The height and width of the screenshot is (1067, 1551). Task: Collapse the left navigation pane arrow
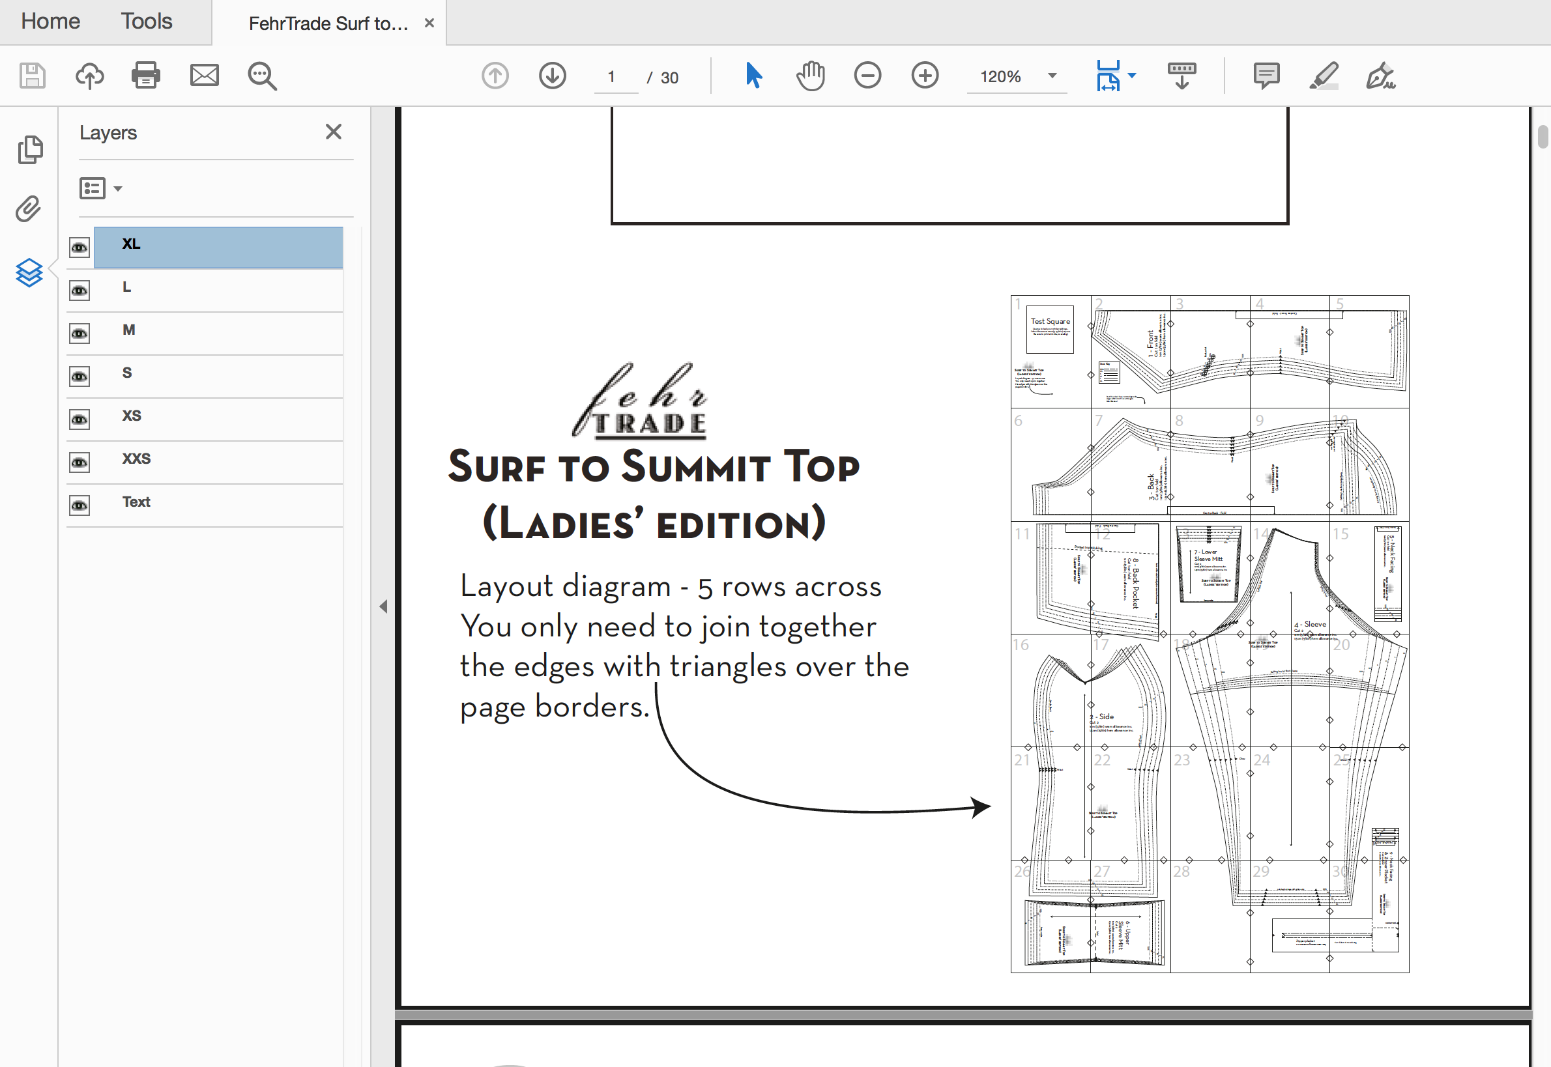383,606
